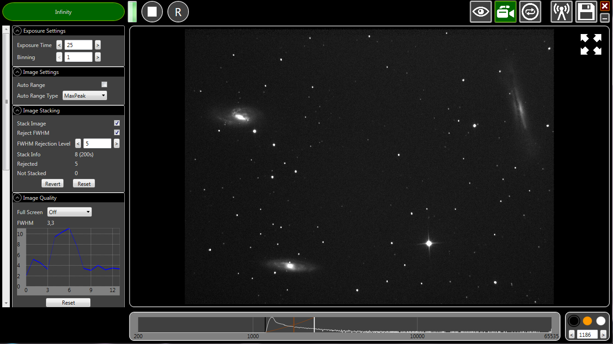Decrease the histogram level value 1186
This screenshot has height=344, width=613.
tap(572, 335)
